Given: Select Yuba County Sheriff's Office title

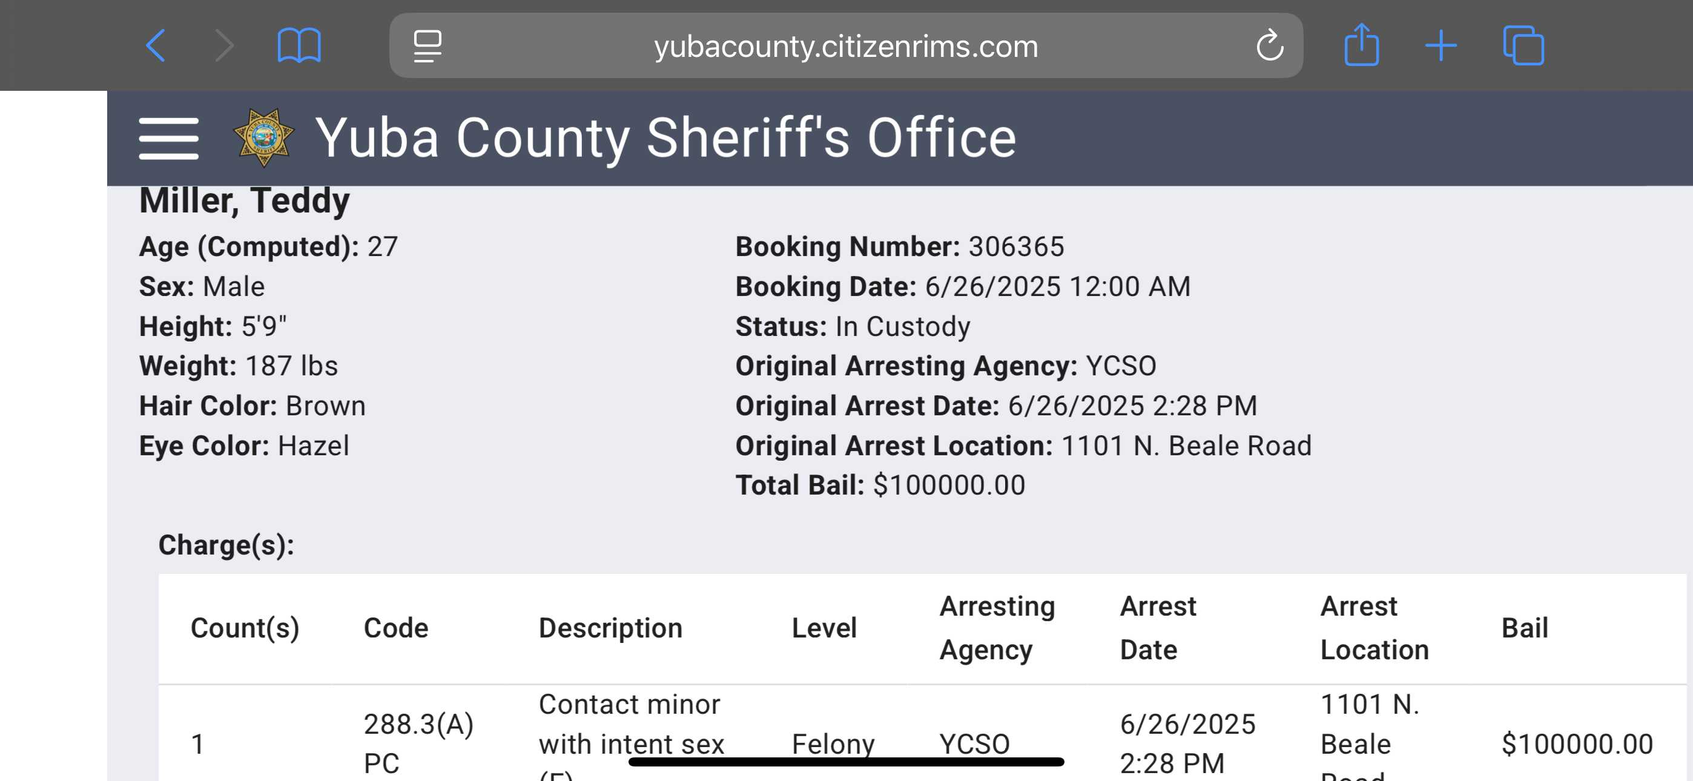Looking at the screenshot, I should tap(665, 137).
